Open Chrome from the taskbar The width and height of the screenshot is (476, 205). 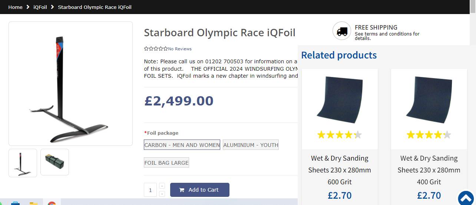pos(52,203)
